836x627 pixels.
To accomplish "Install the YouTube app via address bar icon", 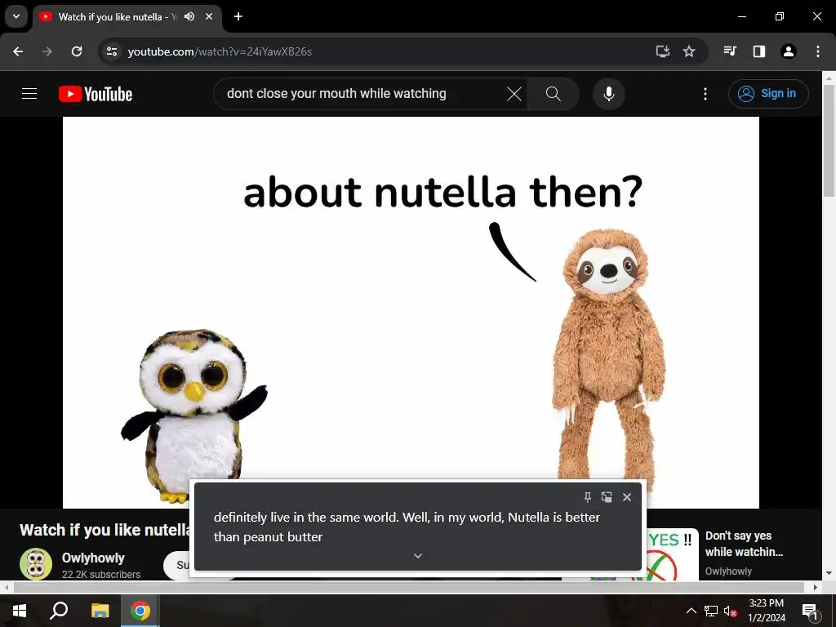I will [x=662, y=51].
